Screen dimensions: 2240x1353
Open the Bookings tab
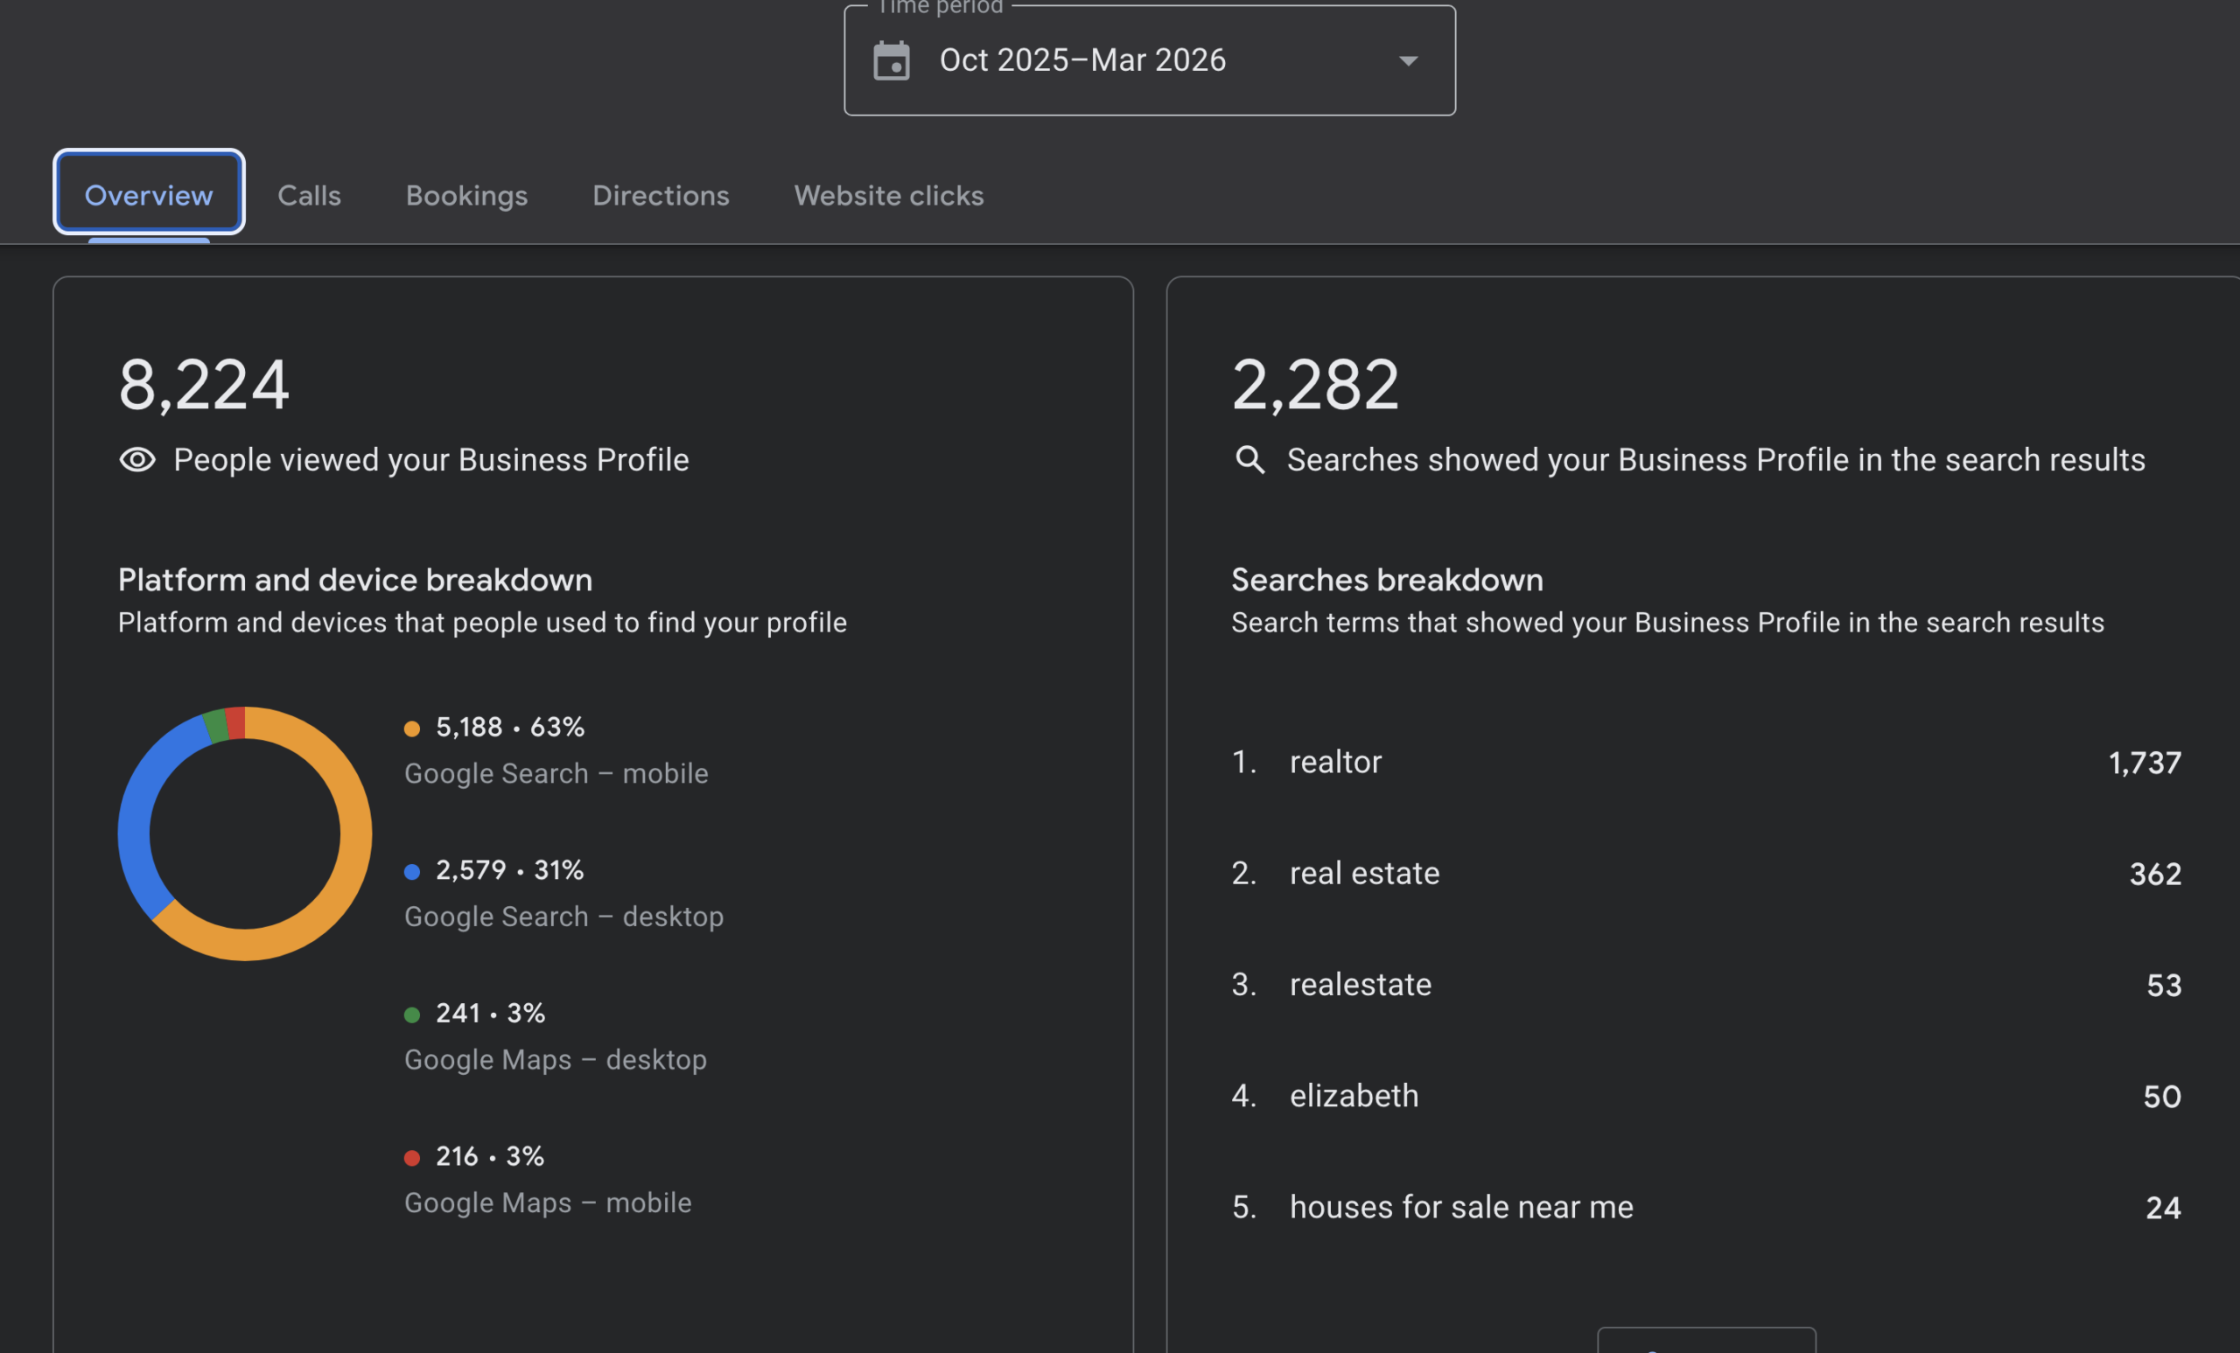click(466, 195)
